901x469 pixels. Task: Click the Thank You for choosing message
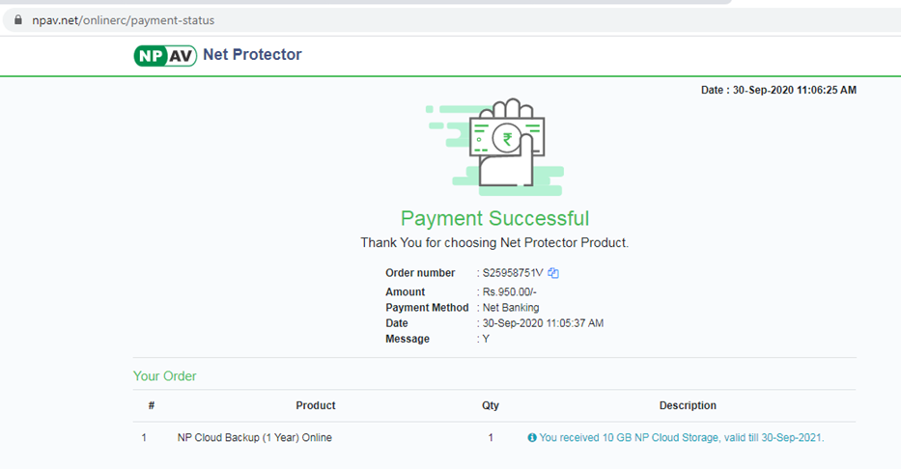(494, 243)
